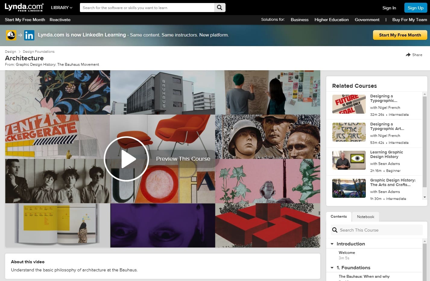Screen dimensions: 430x281
Task: Open the Government solutions link
Action: coord(367,20)
